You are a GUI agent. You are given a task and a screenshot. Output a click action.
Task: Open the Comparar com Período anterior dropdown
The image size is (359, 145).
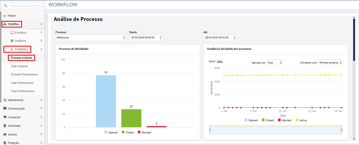pos(330,62)
